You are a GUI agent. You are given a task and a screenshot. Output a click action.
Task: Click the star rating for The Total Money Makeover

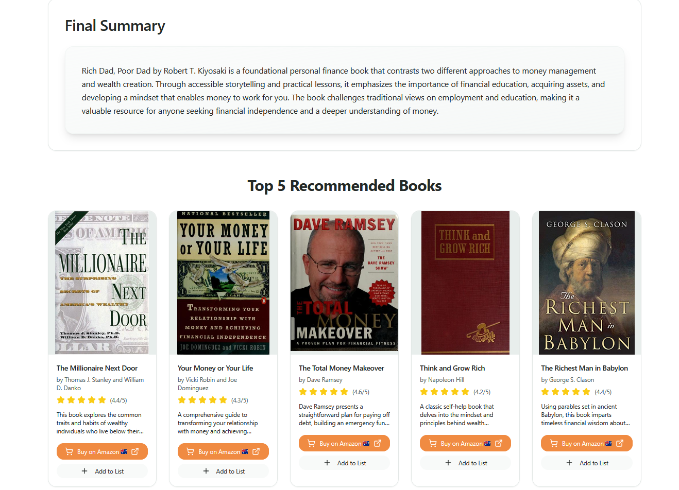(324, 392)
